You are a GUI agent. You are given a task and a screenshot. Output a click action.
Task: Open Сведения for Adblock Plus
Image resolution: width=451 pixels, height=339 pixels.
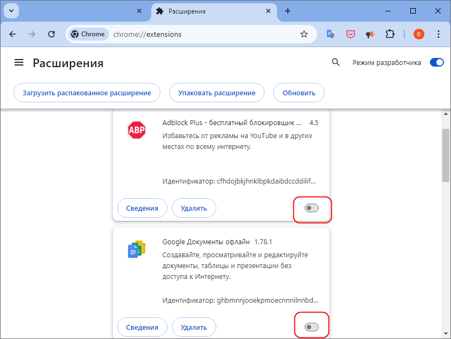(142, 208)
